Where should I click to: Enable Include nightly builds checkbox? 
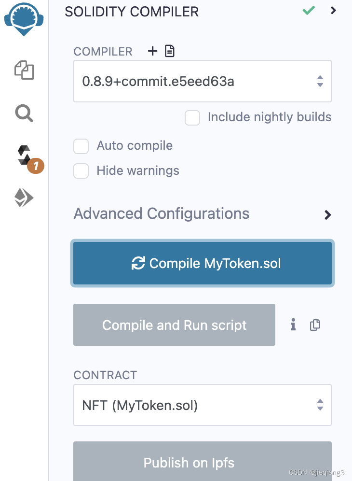192,118
